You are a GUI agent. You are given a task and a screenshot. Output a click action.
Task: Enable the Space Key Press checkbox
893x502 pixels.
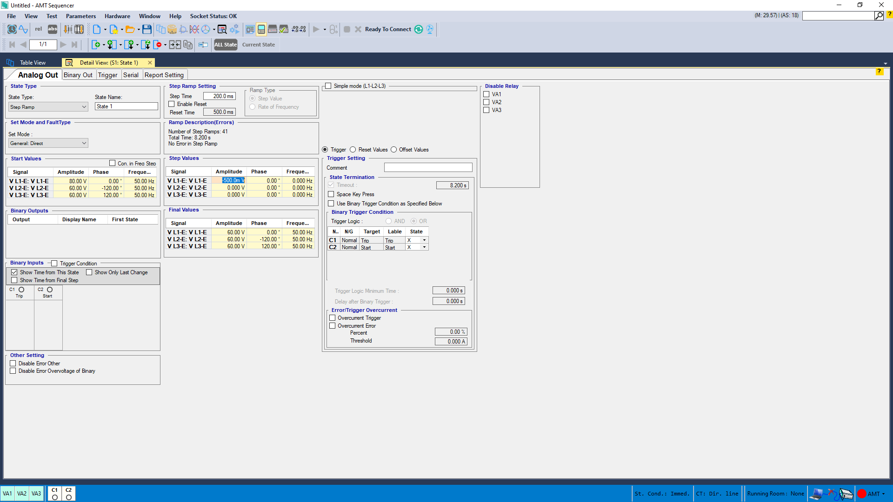pos(331,194)
